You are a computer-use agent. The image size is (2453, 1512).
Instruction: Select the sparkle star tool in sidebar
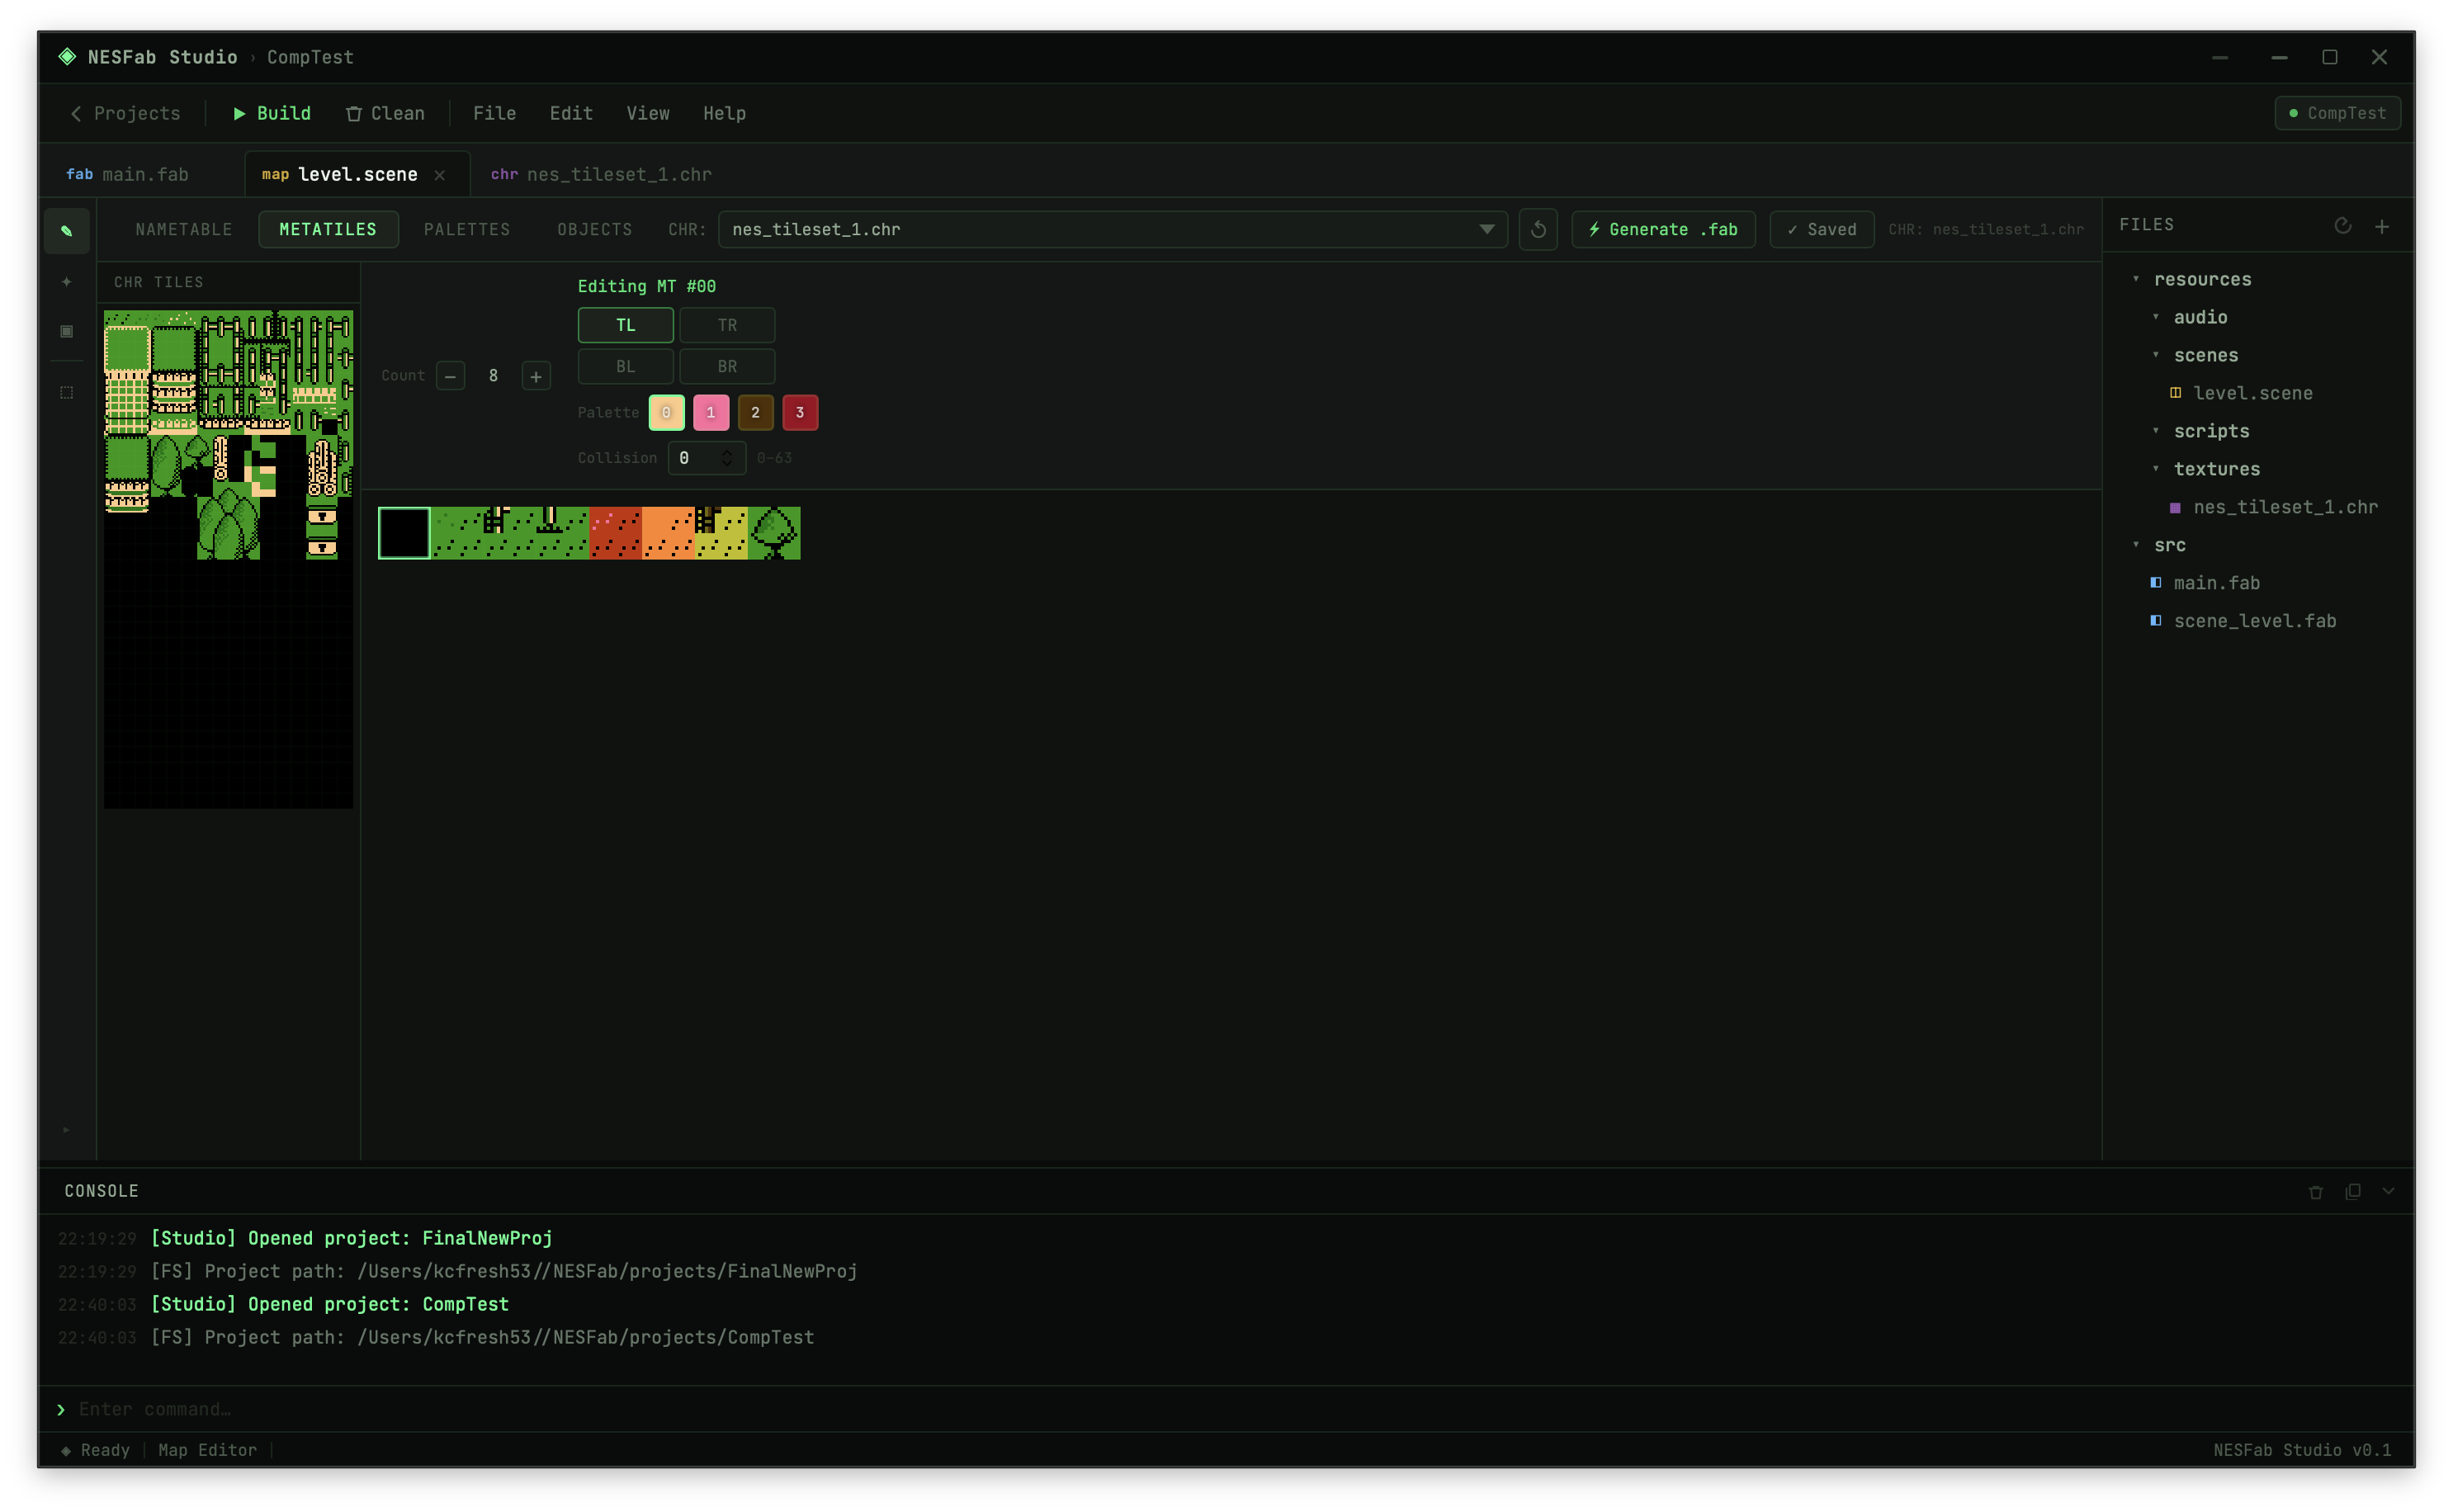click(x=67, y=282)
